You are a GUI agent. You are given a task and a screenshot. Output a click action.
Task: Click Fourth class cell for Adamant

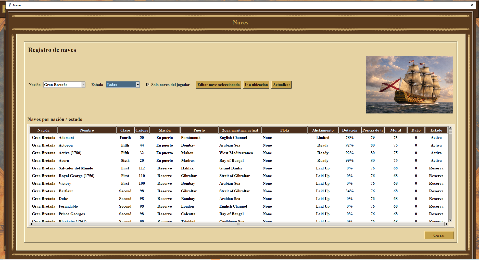[x=125, y=138]
